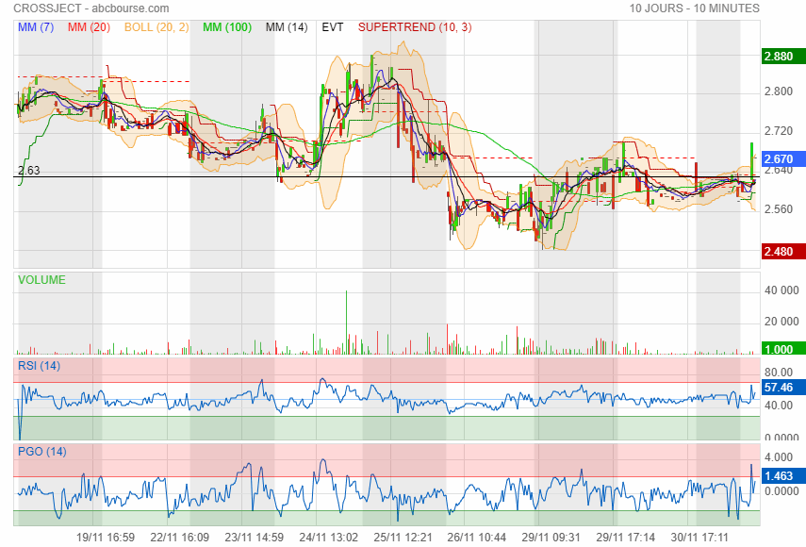Click the tallest green bar in the volume panel

click(347, 323)
